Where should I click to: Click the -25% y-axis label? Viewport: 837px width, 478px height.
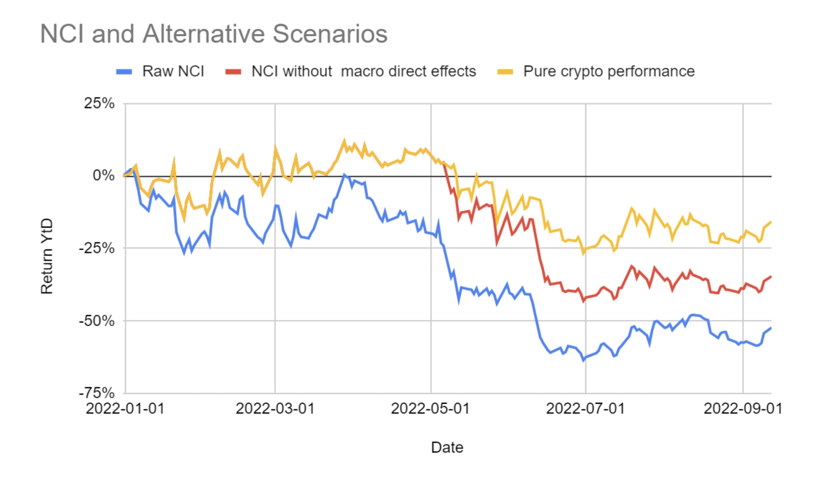click(97, 248)
